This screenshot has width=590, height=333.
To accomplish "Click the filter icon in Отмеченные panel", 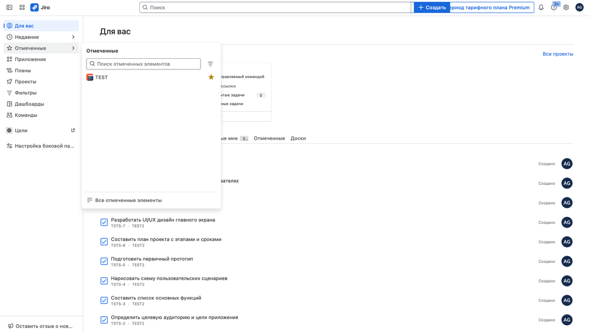I will 210,64.
